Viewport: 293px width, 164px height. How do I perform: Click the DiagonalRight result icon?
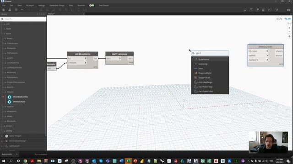click(196, 73)
